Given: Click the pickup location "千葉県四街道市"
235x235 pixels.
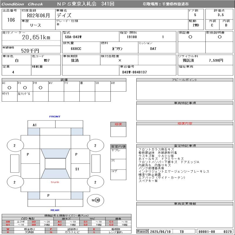Looking at the screenshot, I should pos(175,4).
